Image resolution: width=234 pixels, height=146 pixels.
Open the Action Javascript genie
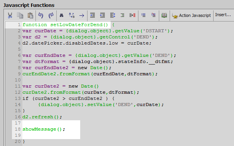point(192,15)
